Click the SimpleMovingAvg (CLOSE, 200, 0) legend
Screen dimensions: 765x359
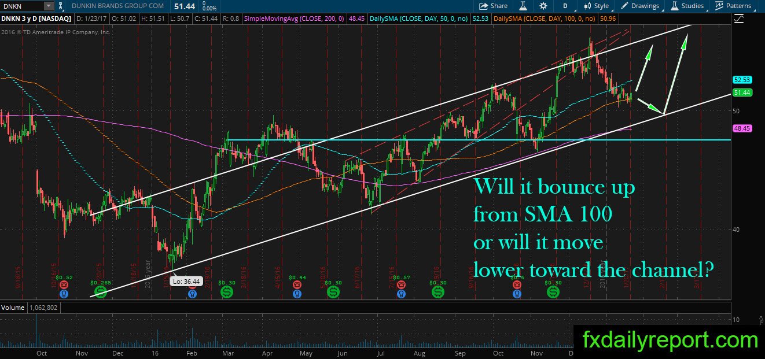294,19
